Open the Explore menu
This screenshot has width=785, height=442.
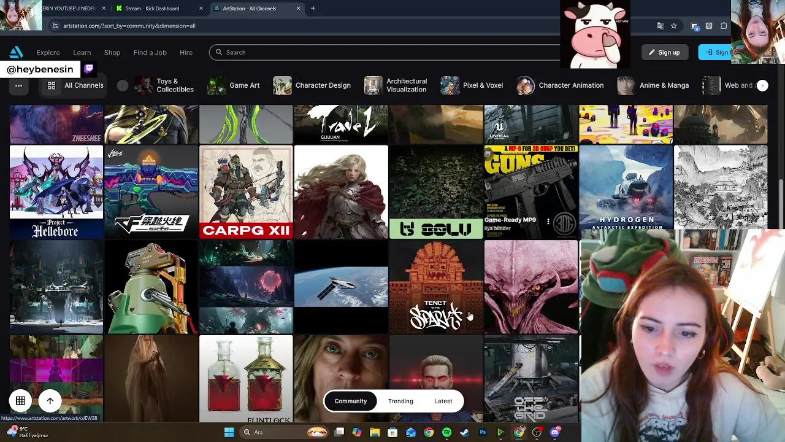(48, 52)
